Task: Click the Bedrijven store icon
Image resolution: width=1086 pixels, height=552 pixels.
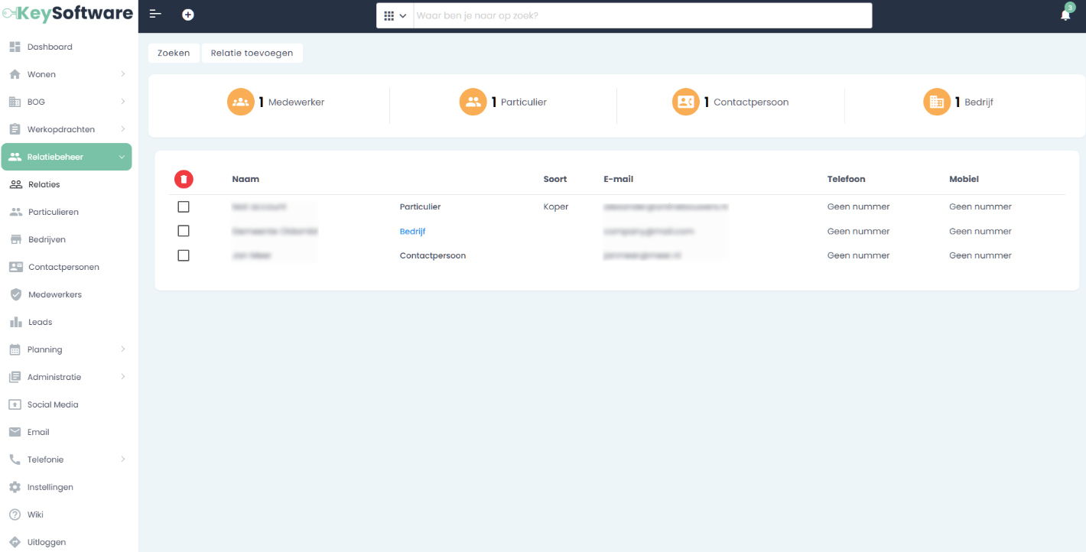Action: tap(15, 239)
